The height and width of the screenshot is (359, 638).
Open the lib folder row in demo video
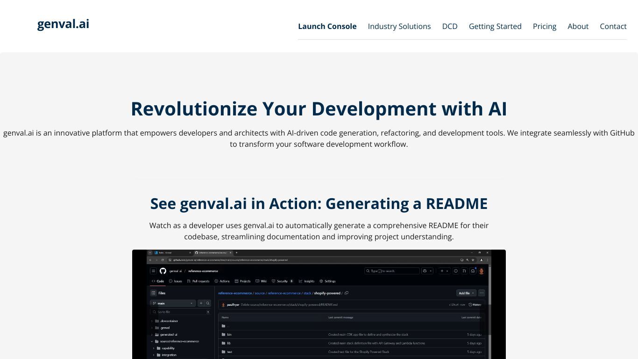(x=352, y=343)
